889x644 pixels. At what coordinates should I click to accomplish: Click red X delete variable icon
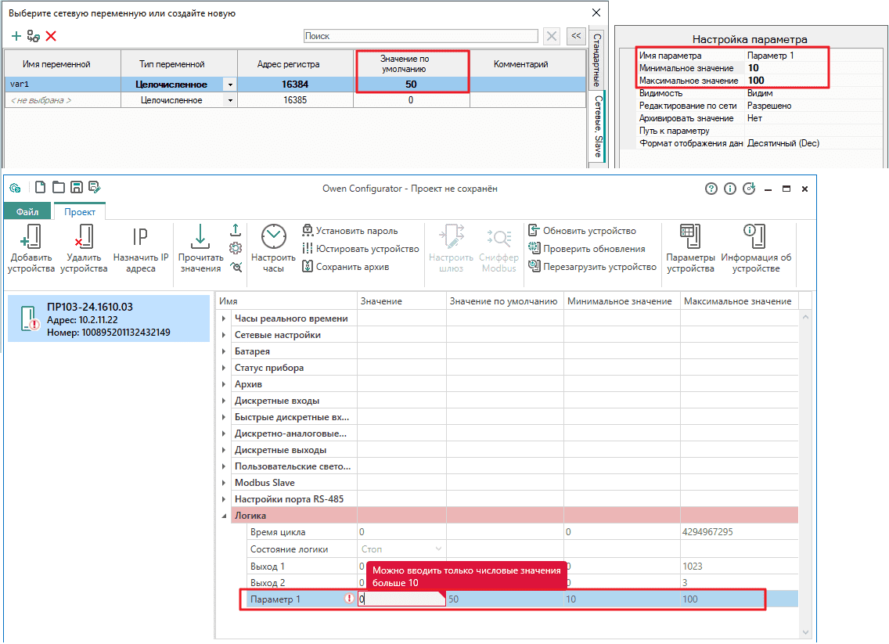coord(51,36)
